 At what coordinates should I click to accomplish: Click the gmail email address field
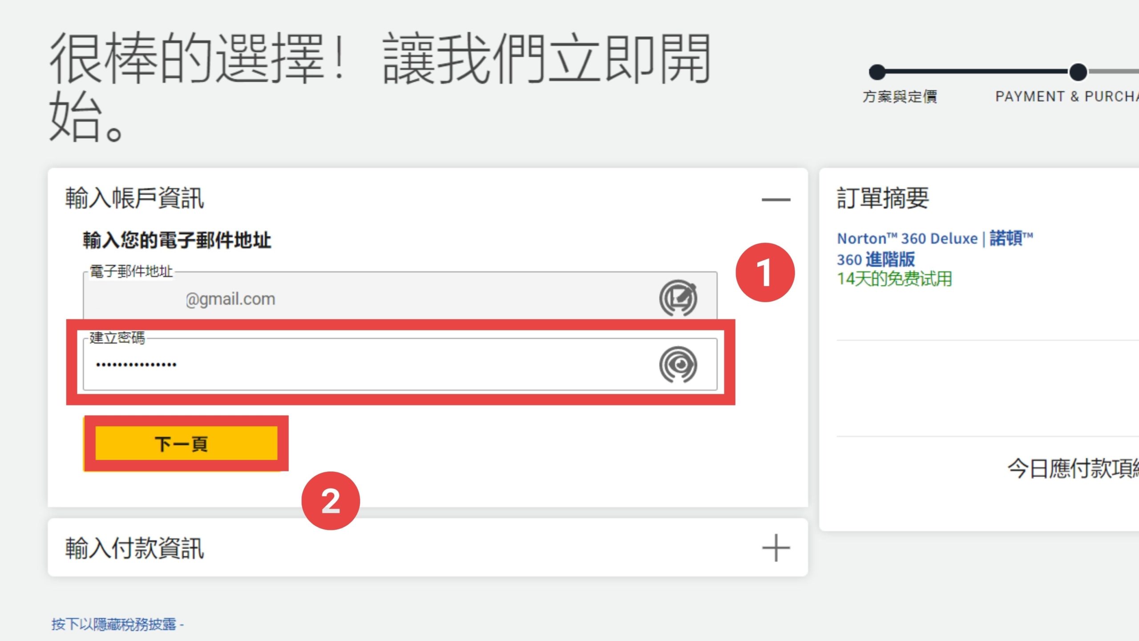[x=400, y=296]
